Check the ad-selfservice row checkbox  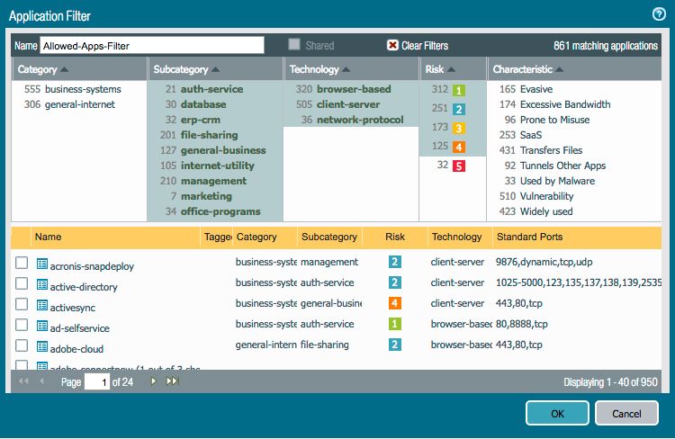tap(22, 325)
